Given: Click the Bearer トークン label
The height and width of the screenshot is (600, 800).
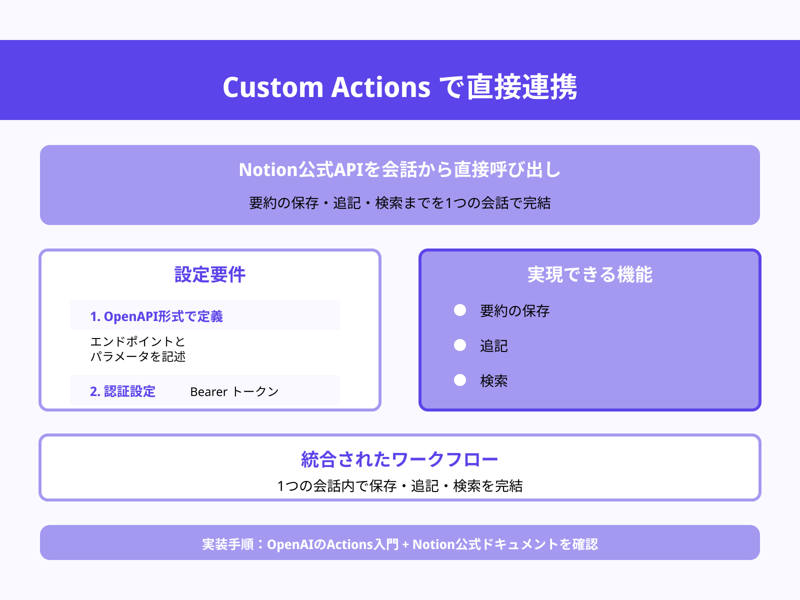Looking at the screenshot, I should tap(234, 391).
